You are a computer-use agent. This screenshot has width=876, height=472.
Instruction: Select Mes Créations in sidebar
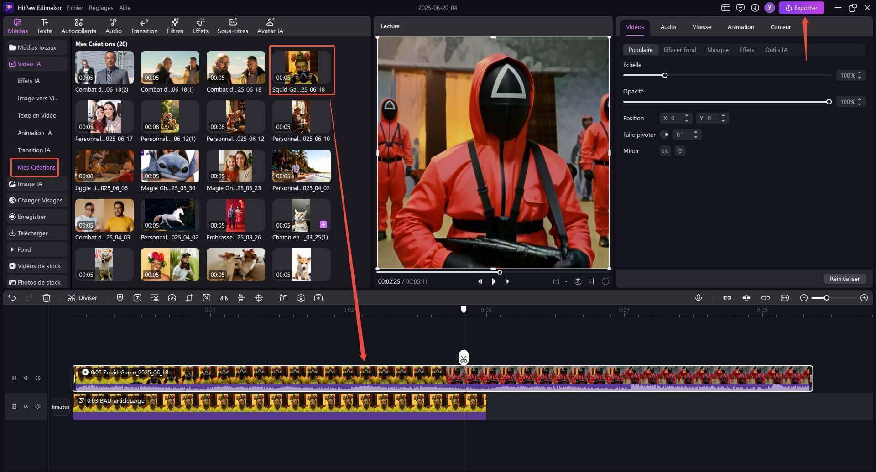[x=36, y=167]
